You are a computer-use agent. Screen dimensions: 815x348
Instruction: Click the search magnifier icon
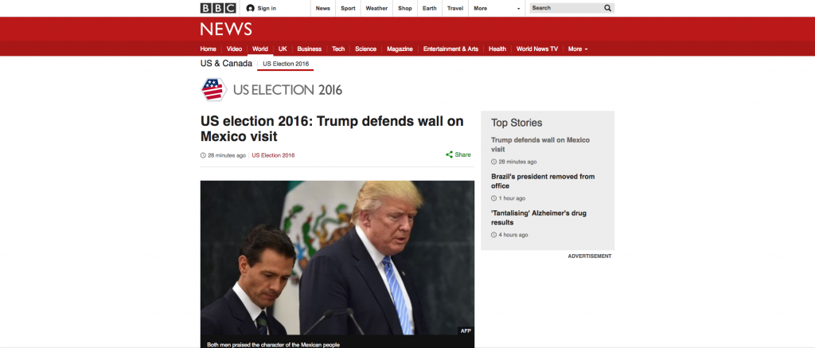coord(607,8)
